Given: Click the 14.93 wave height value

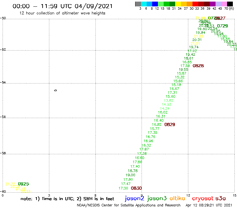Looking at the screenshot, I should tap(167, 104).
